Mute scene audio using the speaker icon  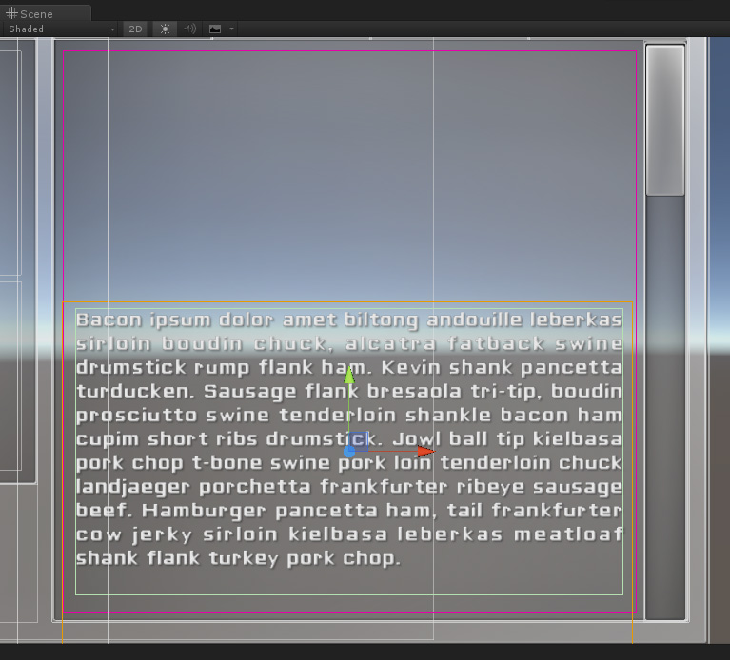[x=189, y=29]
